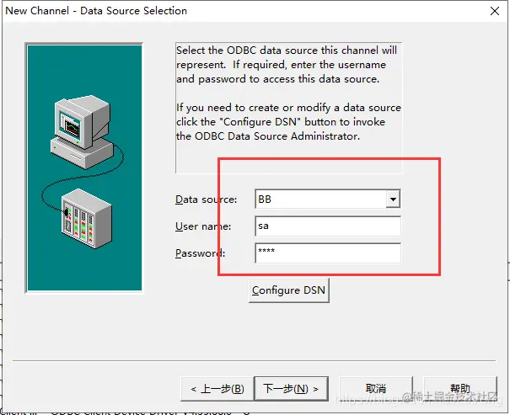Image resolution: width=510 pixels, height=415 pixels.
Task: Click the New Channel title bar text
Action: (x=96, y=11)
